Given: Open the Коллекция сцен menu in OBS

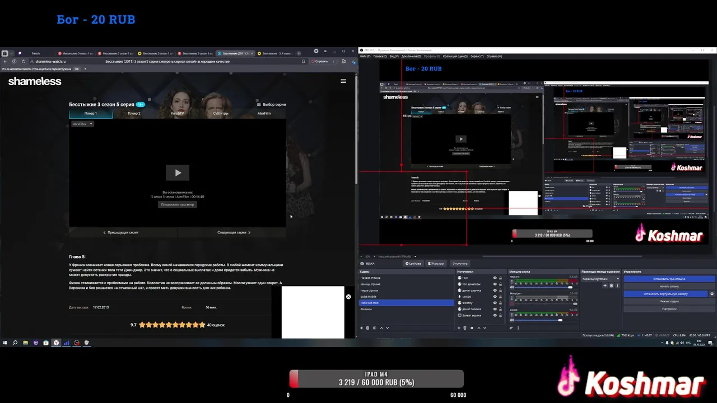Looking at the screenshot, I should (x=455, y=57).
